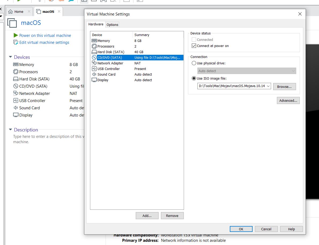Click Display monitor icon in dialog list
Image resolution: width=319 pixels, height=245 pixels.
coord(94,80)
